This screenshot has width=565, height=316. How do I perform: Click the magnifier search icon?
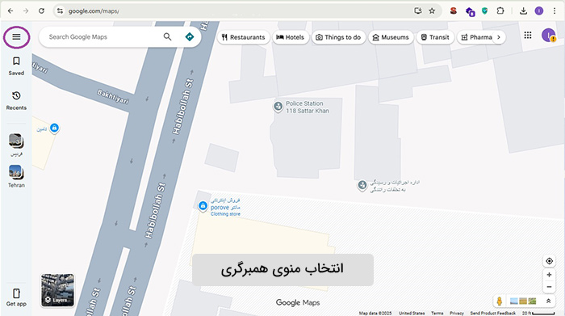[168, 37]
